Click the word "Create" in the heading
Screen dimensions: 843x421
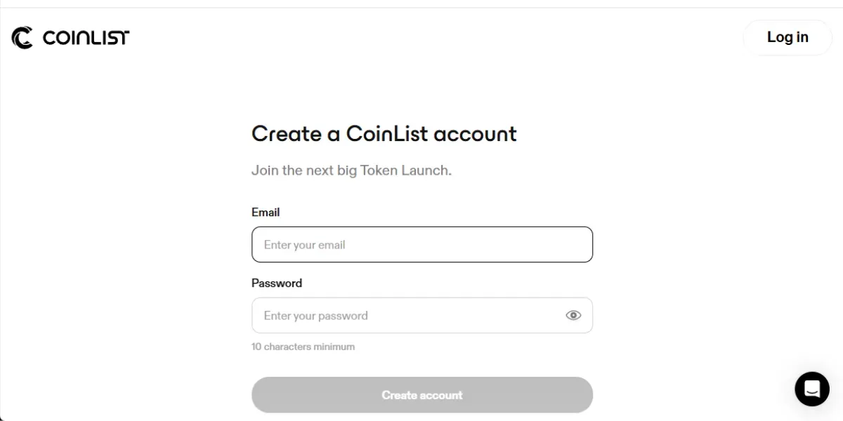(286, 133)
